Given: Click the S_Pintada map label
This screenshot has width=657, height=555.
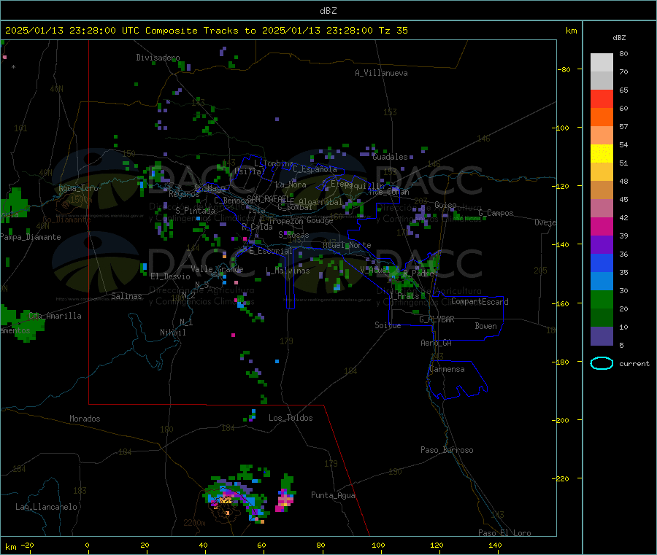Looking at the screenshot, I should coord(195,211).
